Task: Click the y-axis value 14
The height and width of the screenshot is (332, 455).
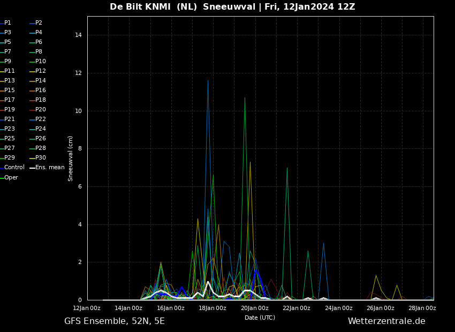Action: pyautogui.click(x=78, y=35)
